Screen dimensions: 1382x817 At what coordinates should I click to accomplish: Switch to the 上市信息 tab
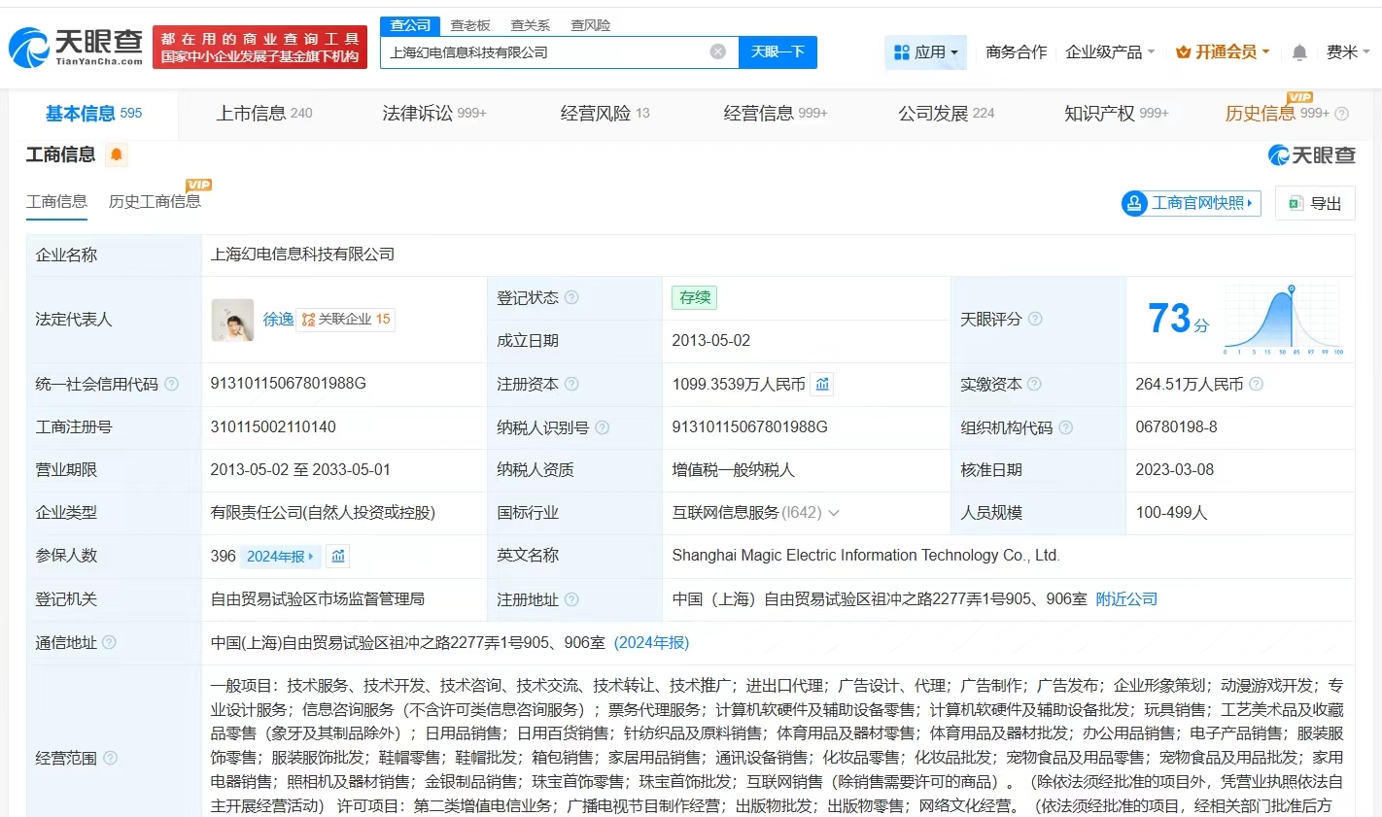tap(264, 114)
